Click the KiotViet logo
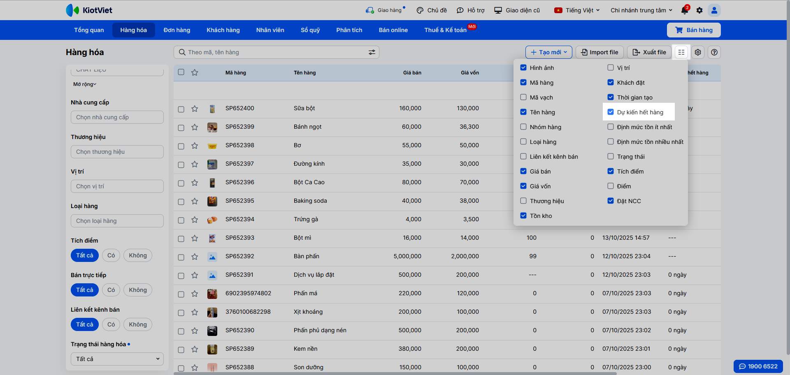 pyautogui.click(x=89, y=10)
